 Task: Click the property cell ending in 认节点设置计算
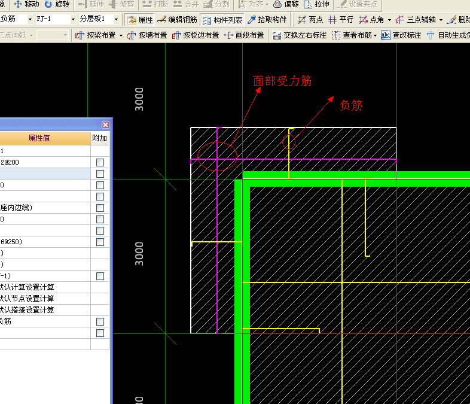tap(45, 299)
